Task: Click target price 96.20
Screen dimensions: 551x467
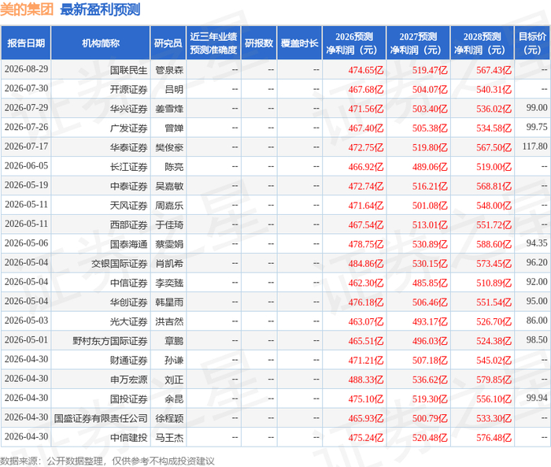Action: pos(537,262)
